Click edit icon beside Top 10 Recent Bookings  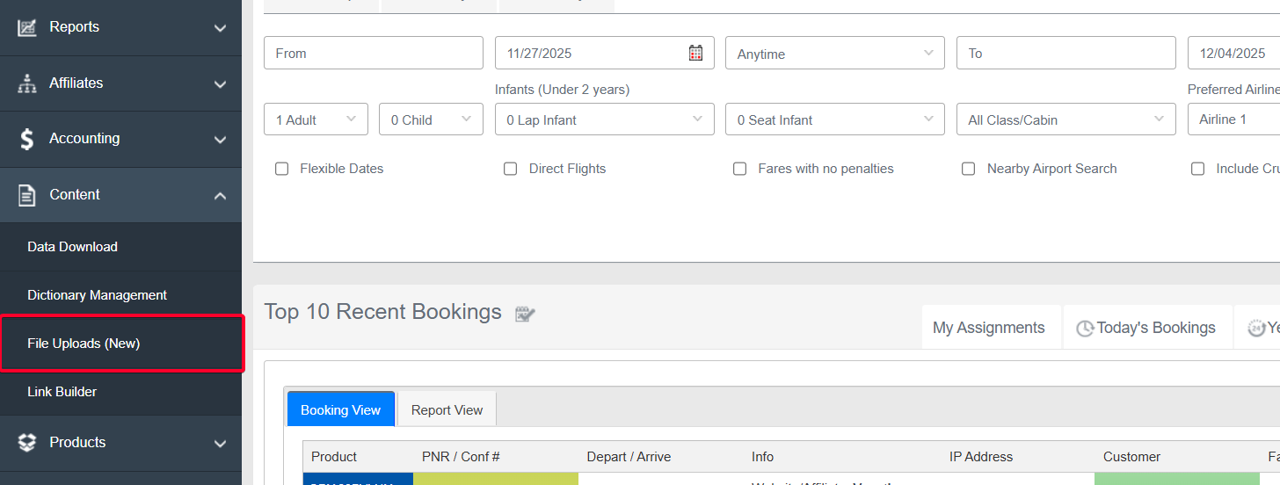(526, 314)
